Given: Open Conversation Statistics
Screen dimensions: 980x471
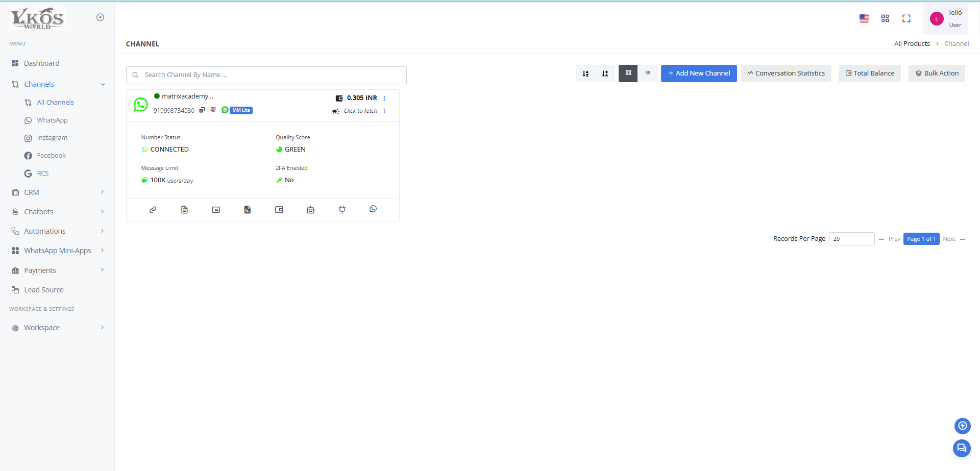Looking at the screenshot, I should pyautogui.click(x=786, y=73).
